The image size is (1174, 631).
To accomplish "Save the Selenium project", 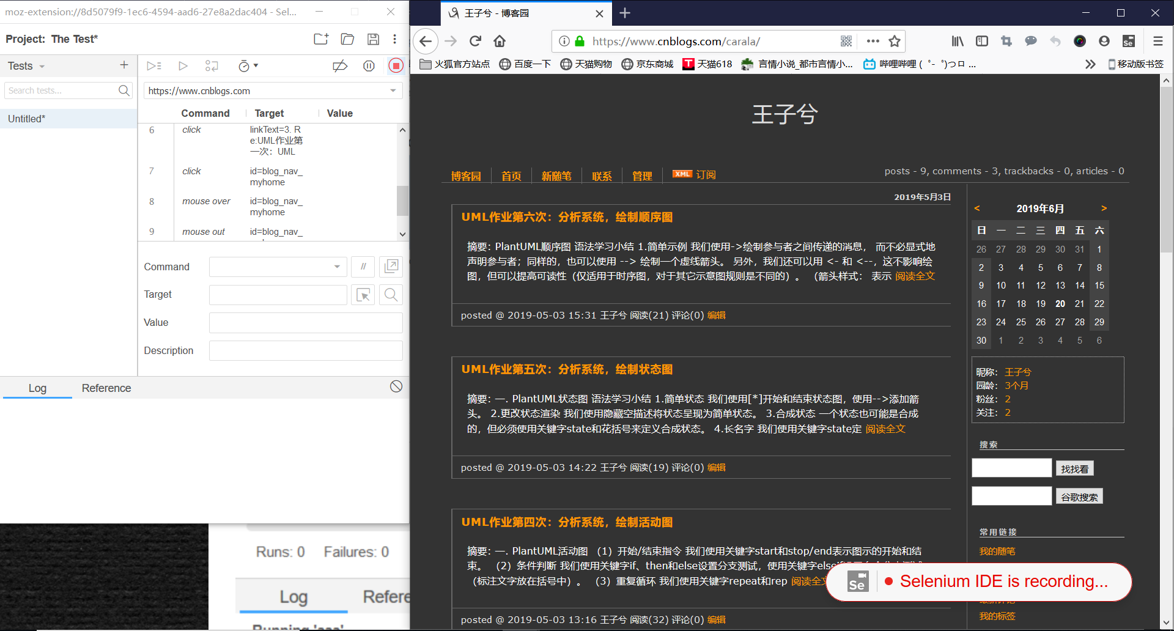I will tap(373, 39).
